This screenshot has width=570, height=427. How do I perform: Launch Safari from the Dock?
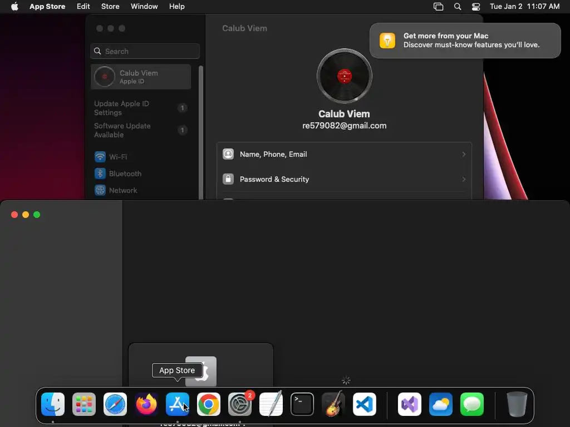[115, 404]
